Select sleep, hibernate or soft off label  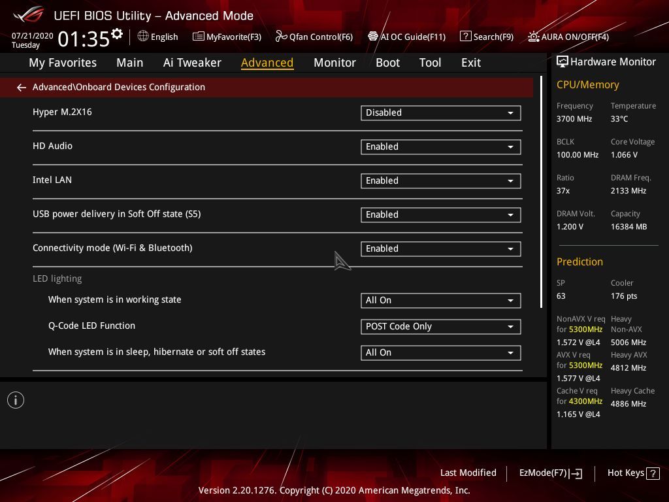coord(157,352)
